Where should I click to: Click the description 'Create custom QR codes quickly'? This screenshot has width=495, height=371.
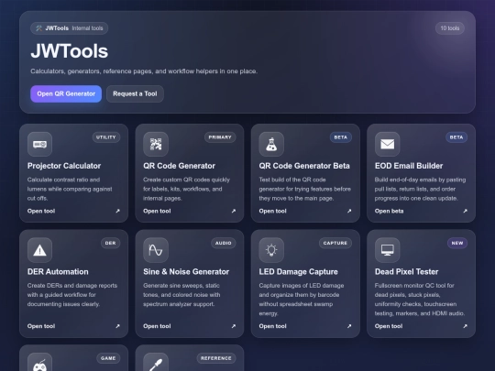187,189
